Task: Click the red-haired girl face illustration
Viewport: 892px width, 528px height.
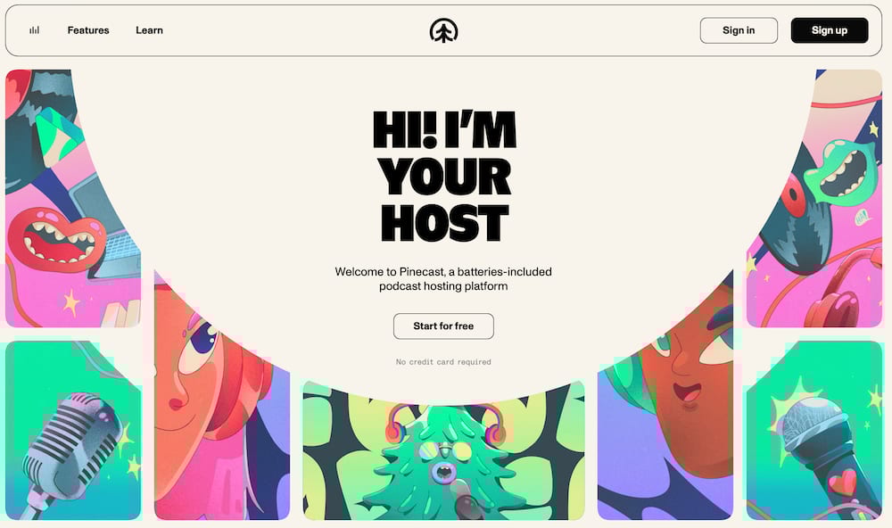Action: [222, 395]
